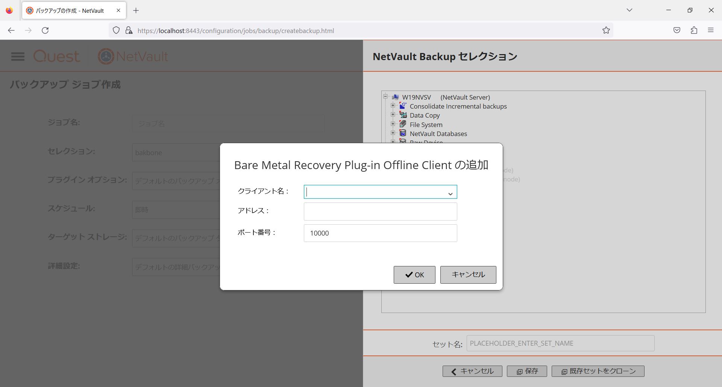722x387 pixels.
Task: Dismiss the dialog with キャンセル button
Action: tap(468, 275)
